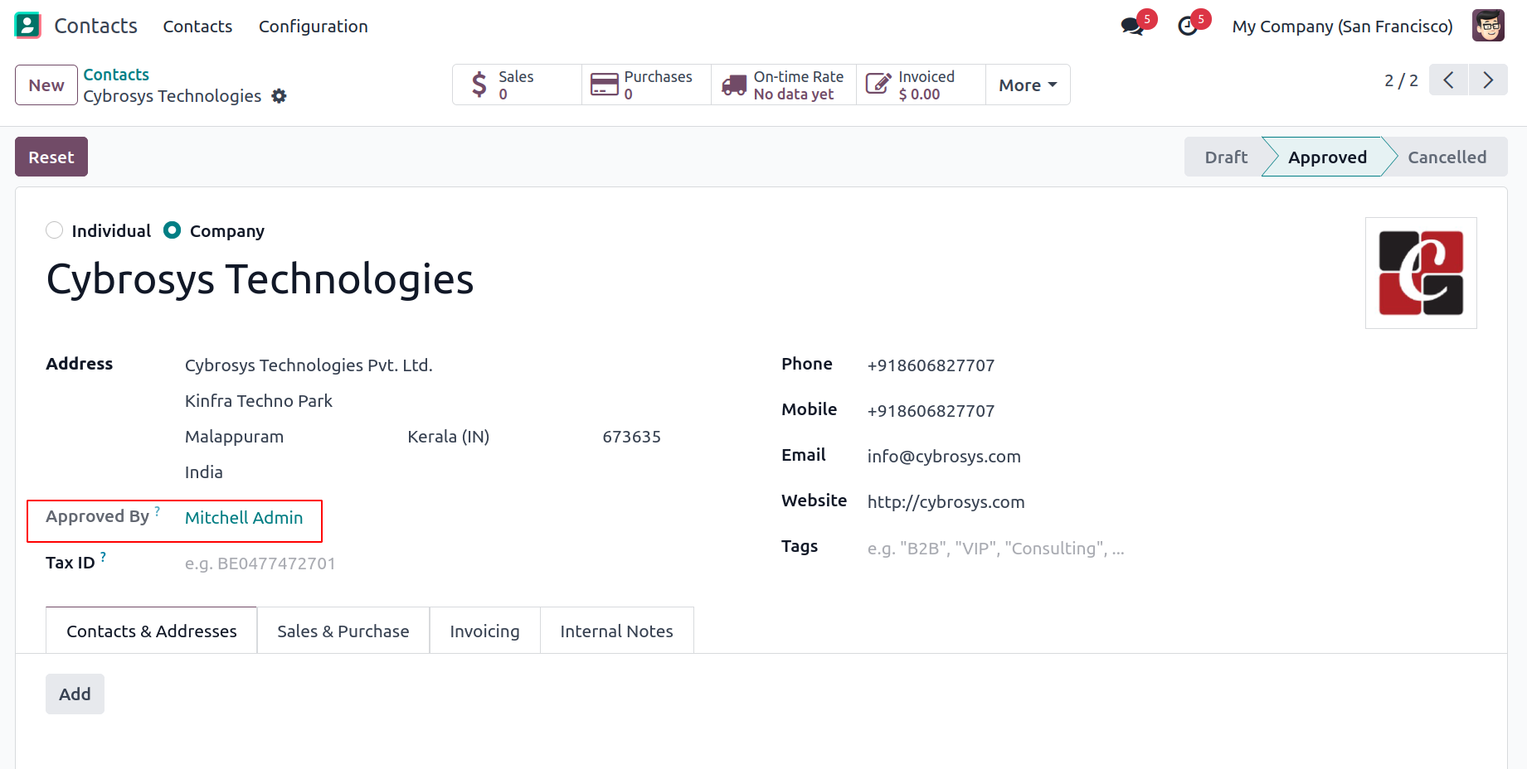The height and width of the screenshot is (769, 1527).
Task: Click the record pager 2 / 2
Action: click(x=1401, y=80)
